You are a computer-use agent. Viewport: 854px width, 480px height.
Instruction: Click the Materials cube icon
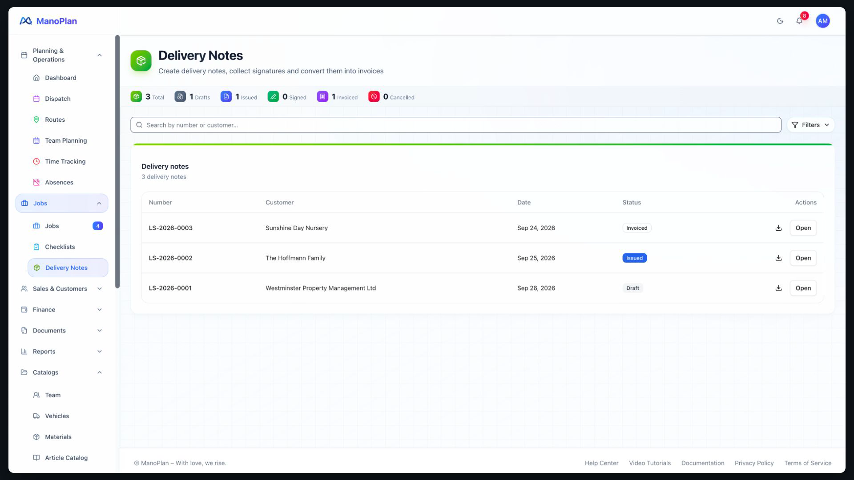(36, 437)
